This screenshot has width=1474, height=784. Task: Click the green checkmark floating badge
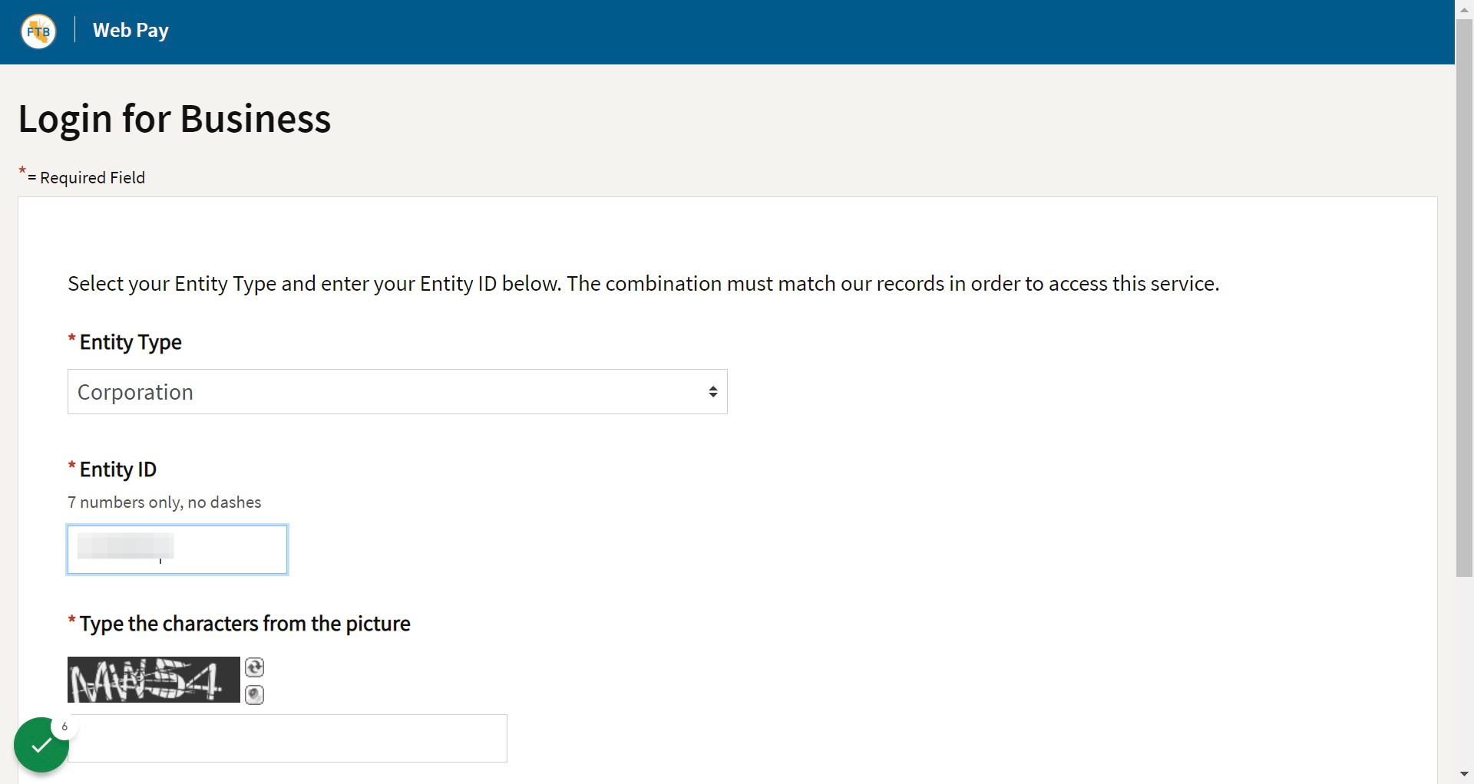[41, 745]
